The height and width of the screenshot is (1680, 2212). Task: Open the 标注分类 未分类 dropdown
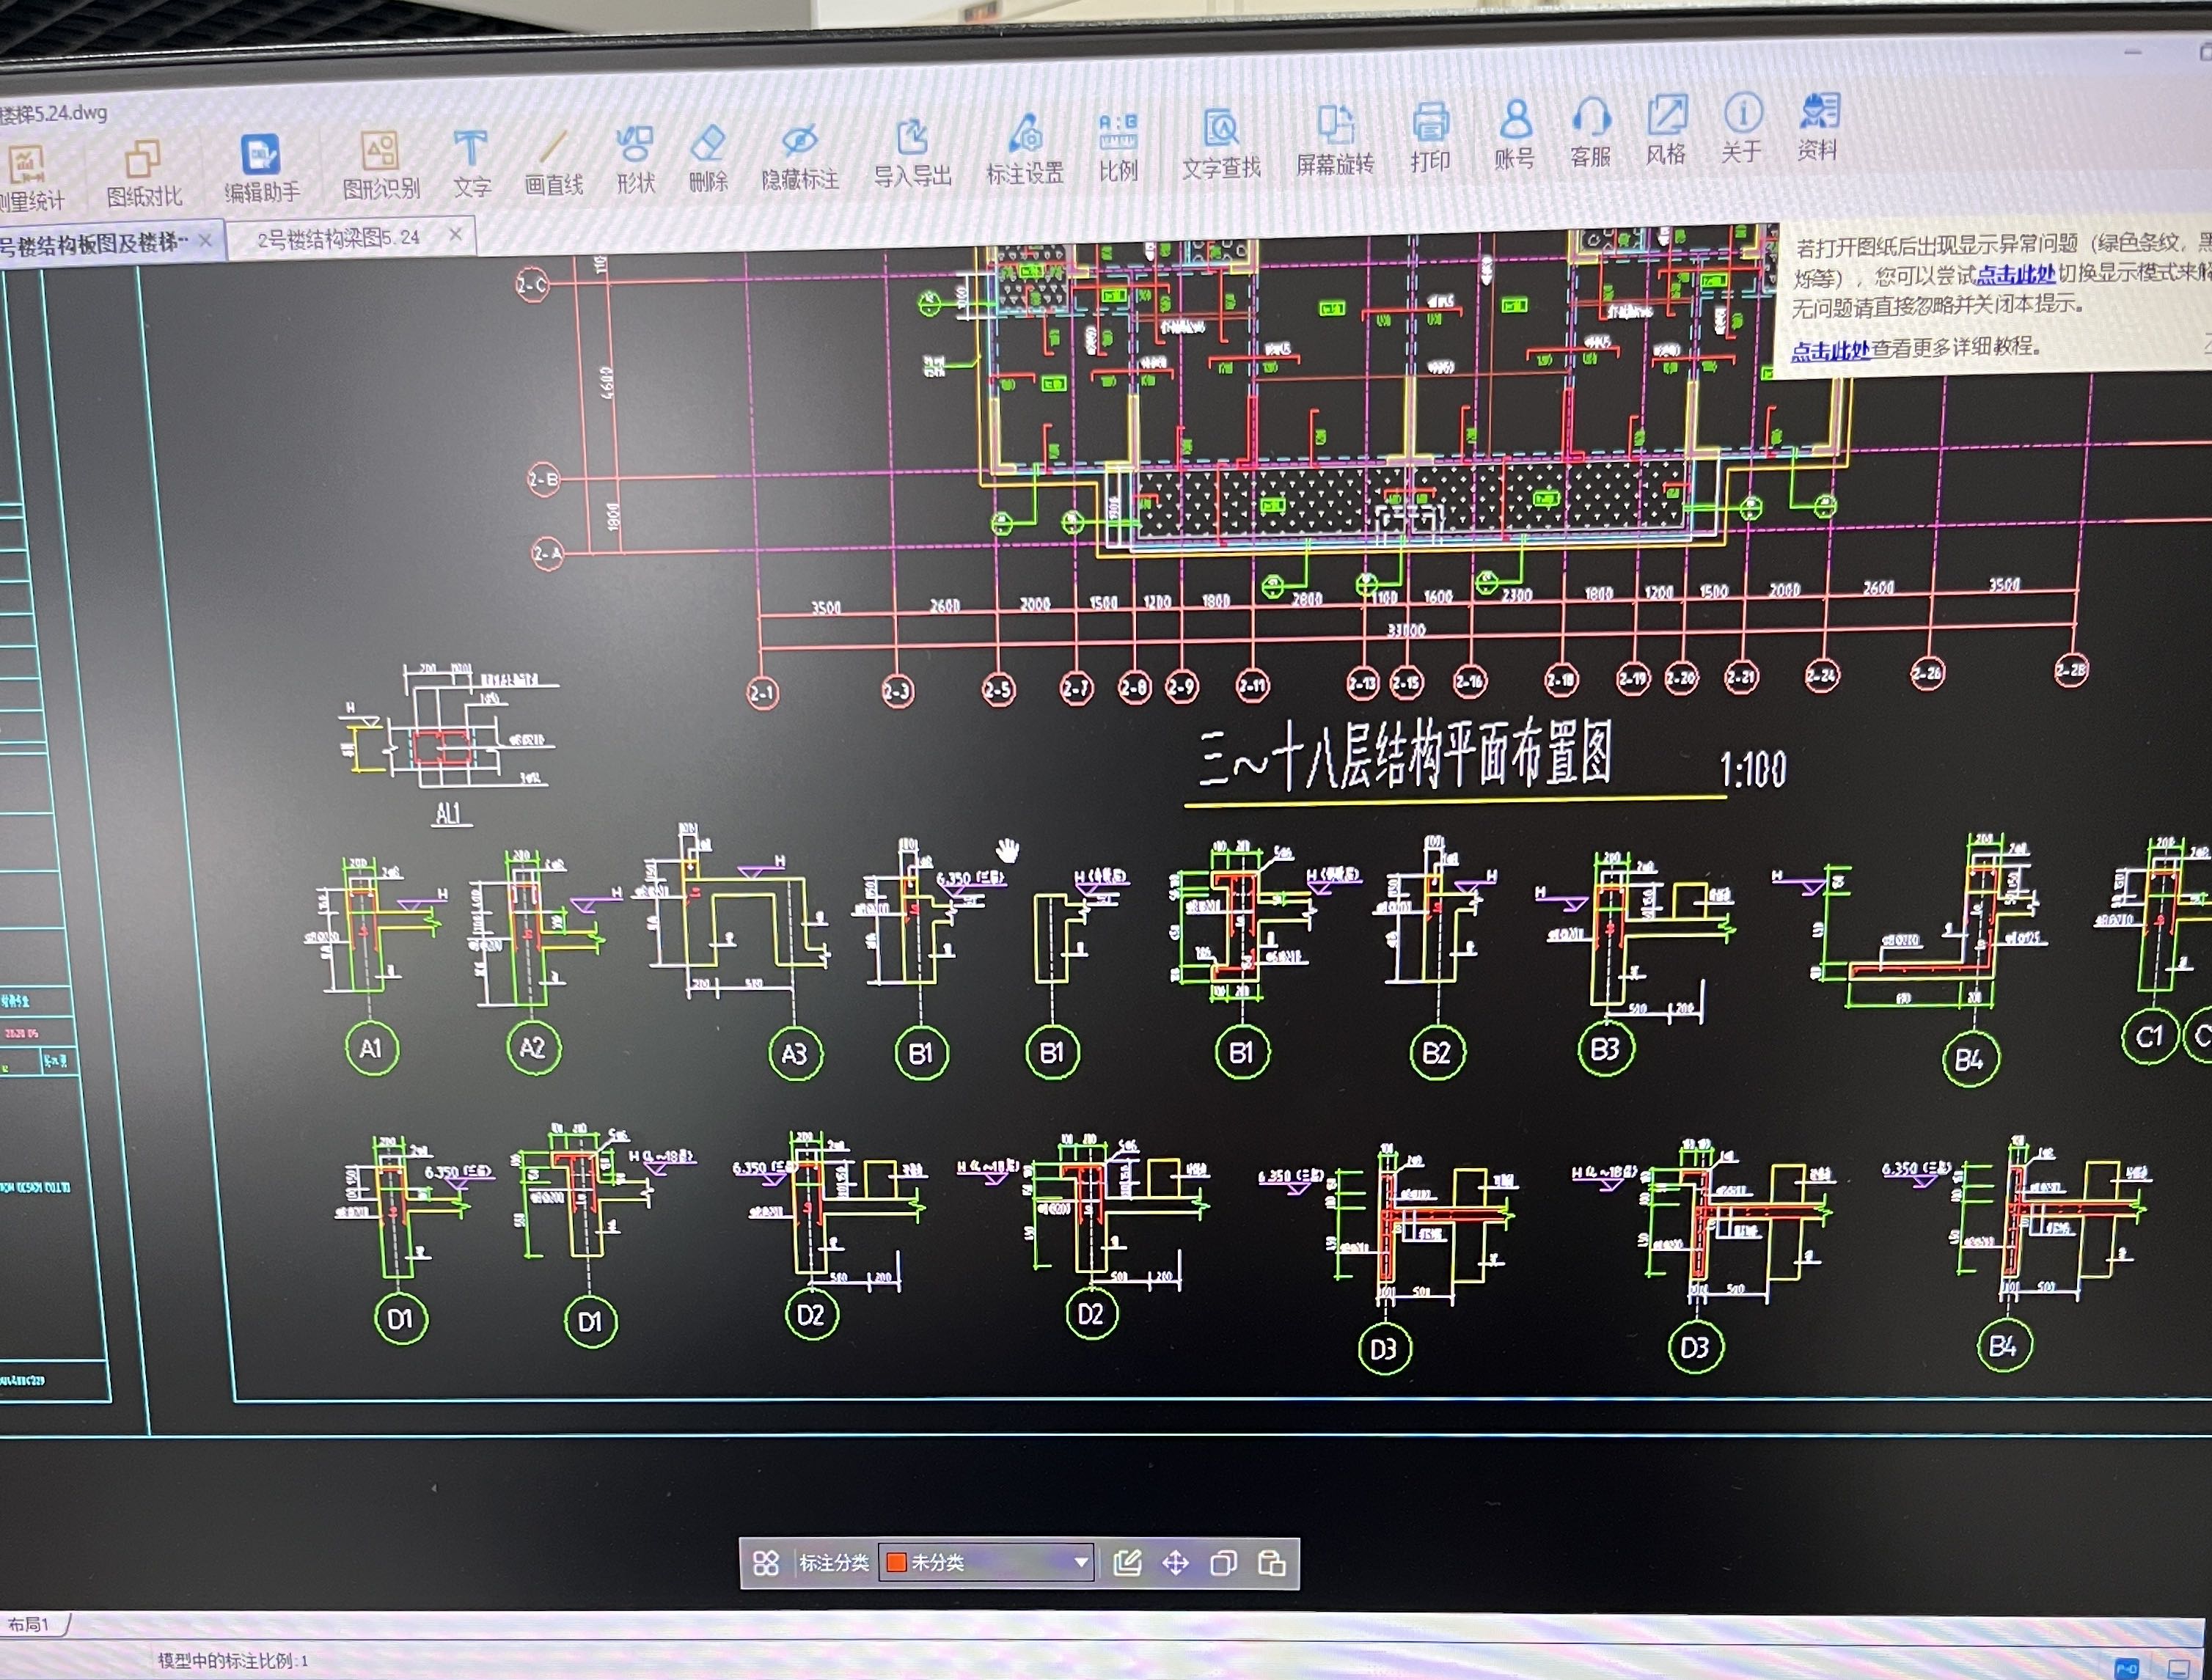click(986, 1562)
